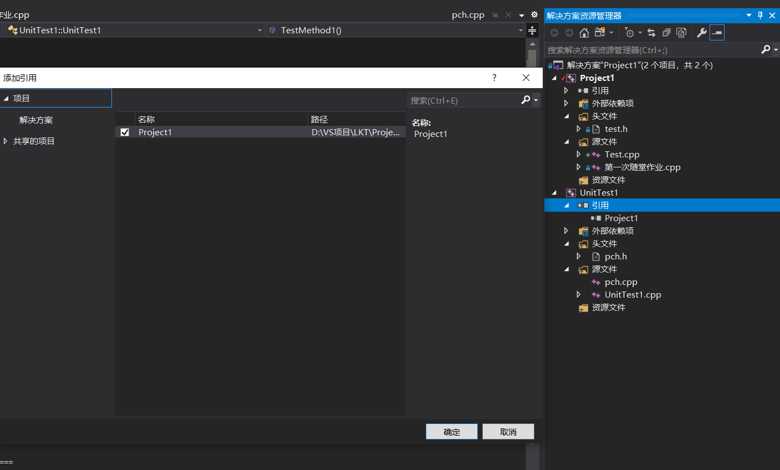Click the 路径 column header
The image size is (780, 470).
[356, 119]
